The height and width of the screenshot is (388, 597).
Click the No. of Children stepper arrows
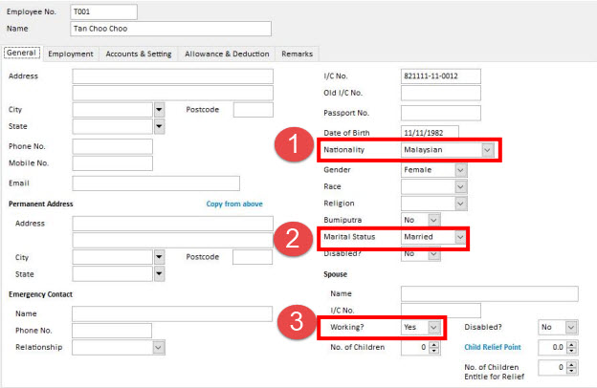click(434, 348)
